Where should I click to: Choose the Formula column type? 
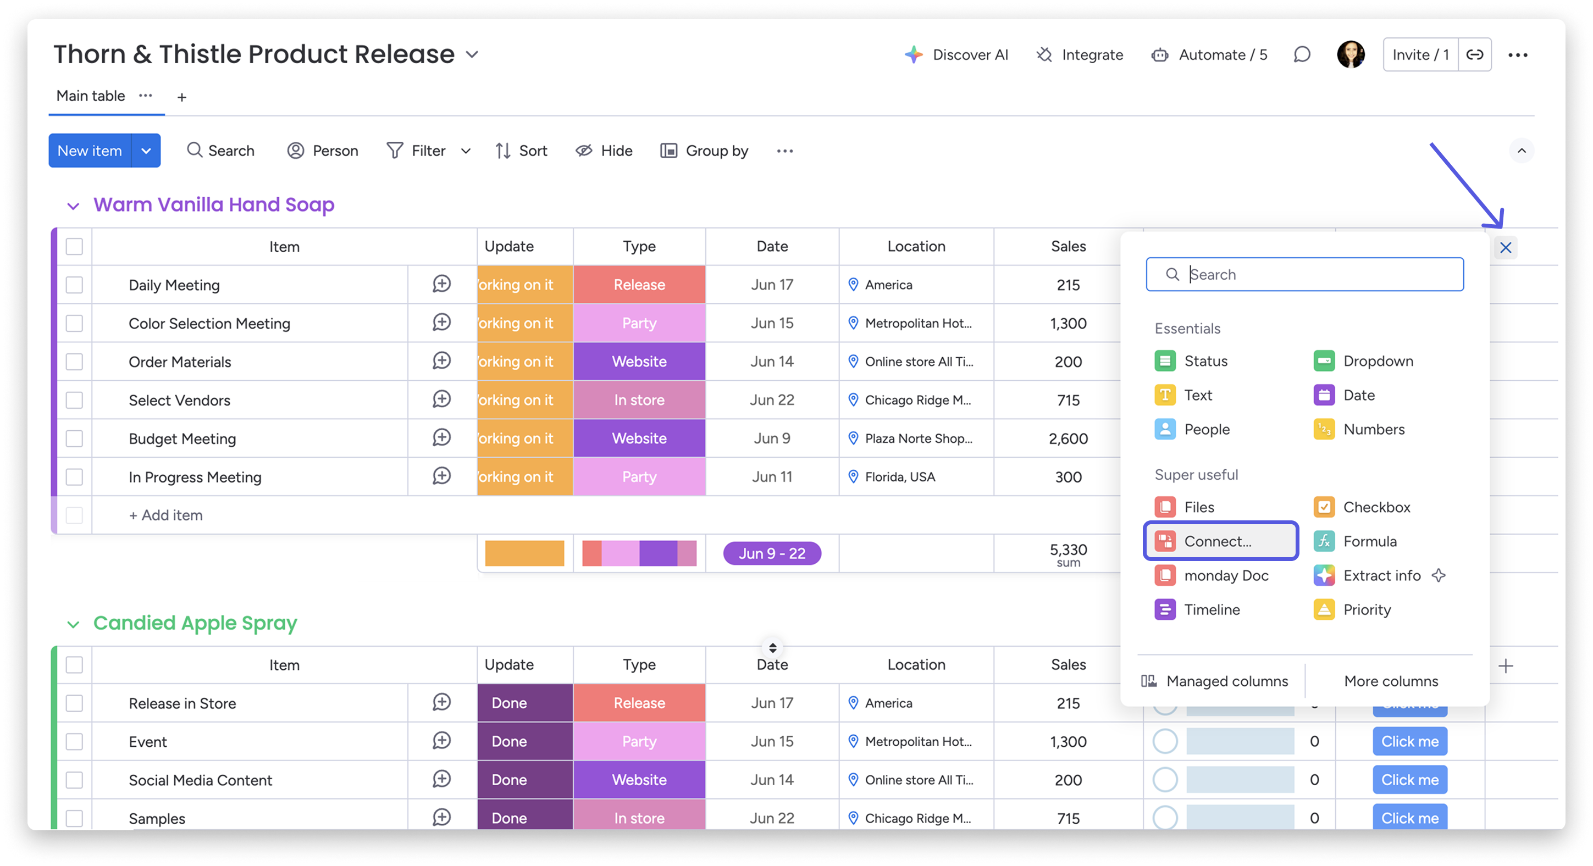click(x=1369, y=541)
